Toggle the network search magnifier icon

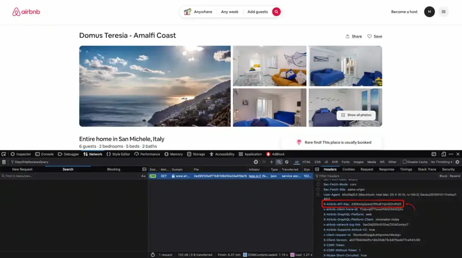click(x=279, y=162)
